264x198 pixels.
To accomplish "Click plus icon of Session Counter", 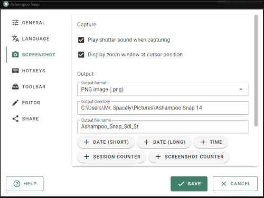I will [x=87, y=156].
